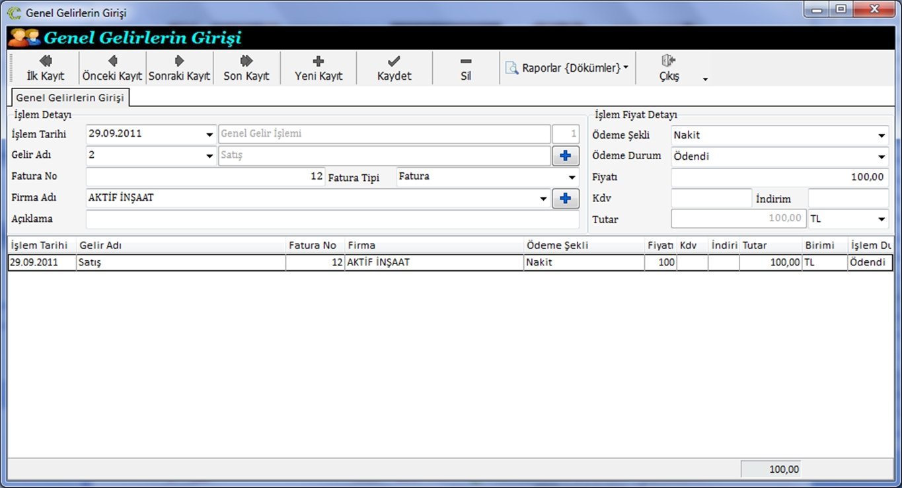902x488 pixels.
Task: Delete the record with Sil
Action: tap(466, 68)
